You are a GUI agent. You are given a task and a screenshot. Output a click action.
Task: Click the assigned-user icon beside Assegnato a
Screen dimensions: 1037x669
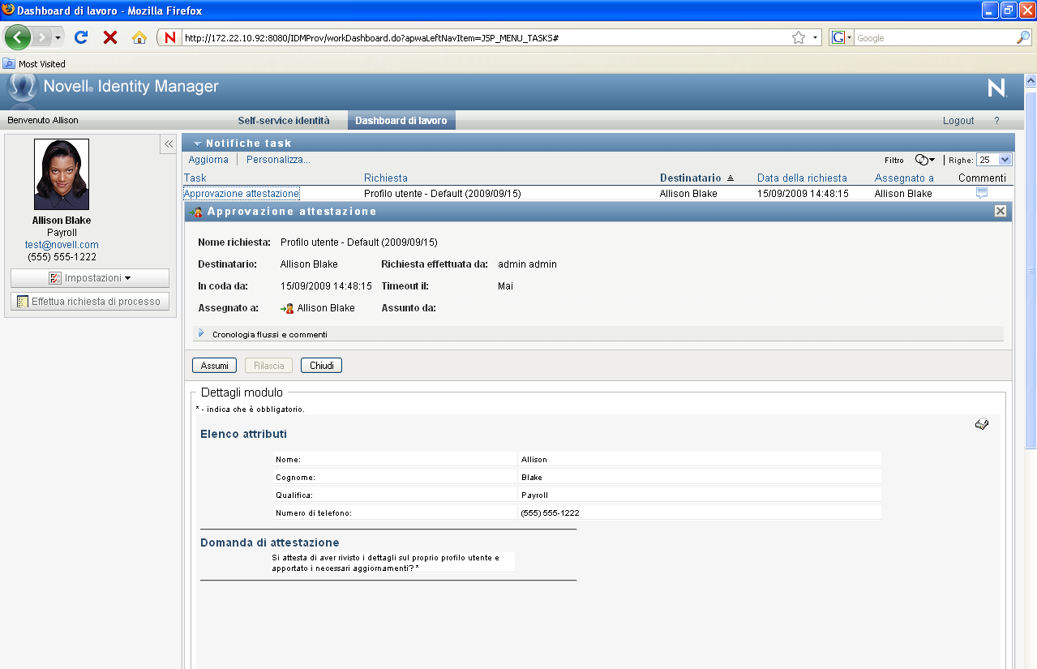tap(287, 308)
